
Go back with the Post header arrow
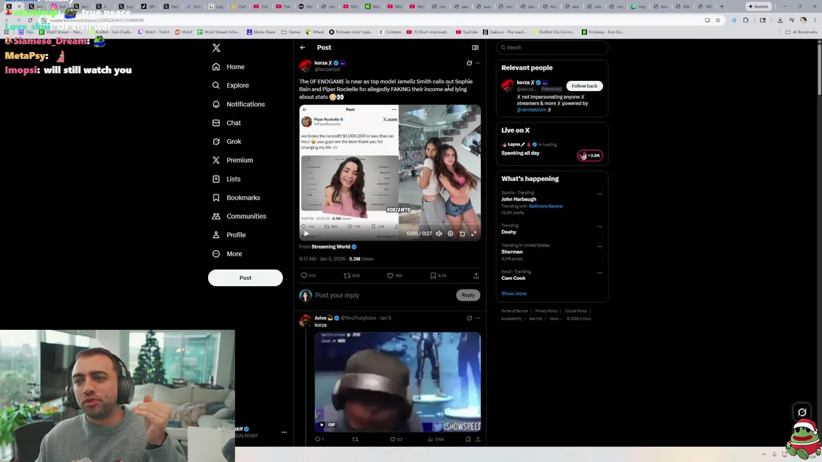[302, 47]
